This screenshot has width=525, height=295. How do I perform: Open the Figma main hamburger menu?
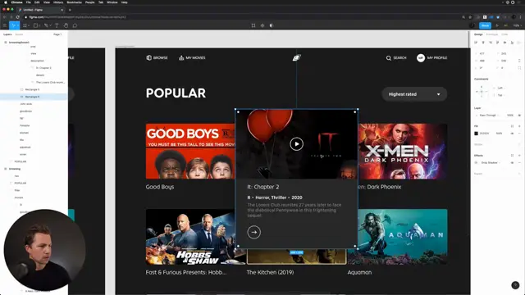pyautogui.click(x=5, y=25)
